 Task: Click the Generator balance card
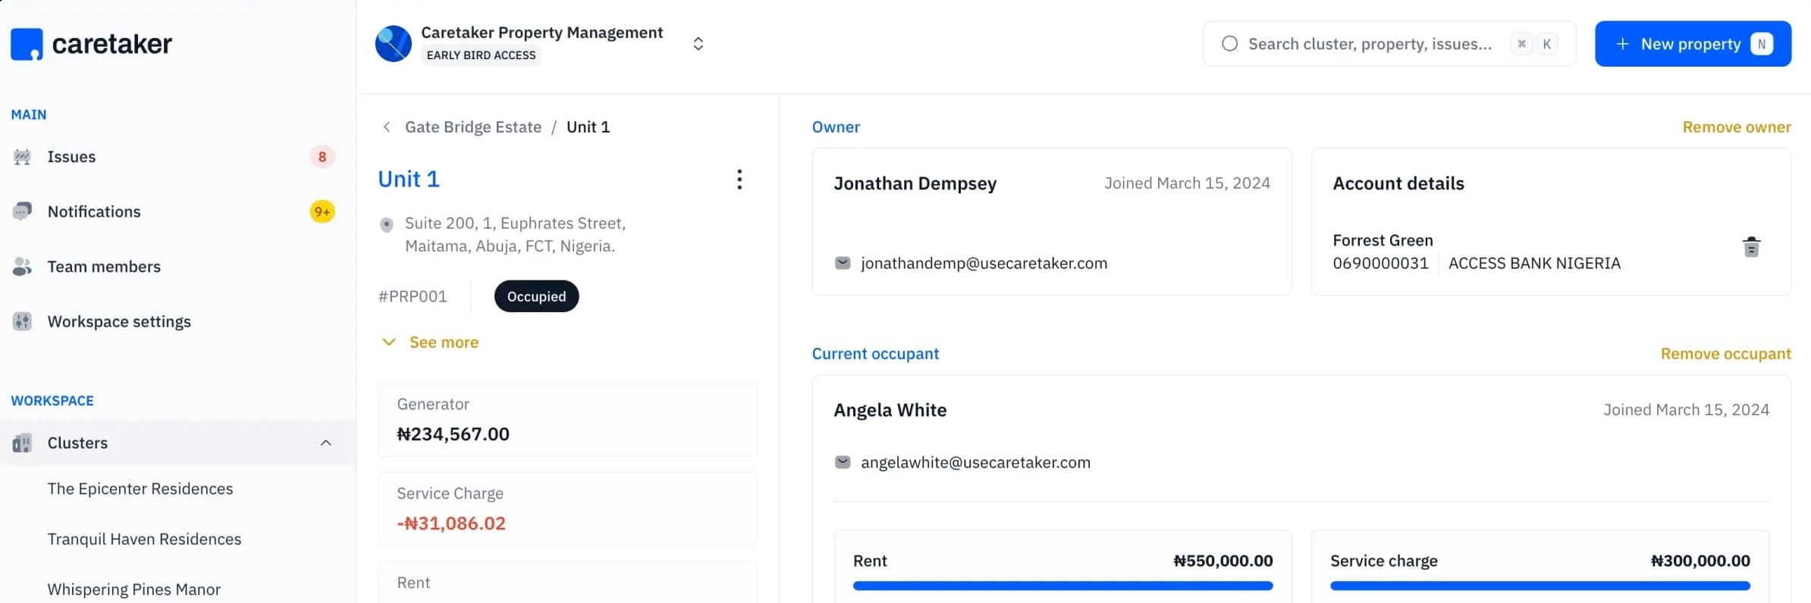567,420
